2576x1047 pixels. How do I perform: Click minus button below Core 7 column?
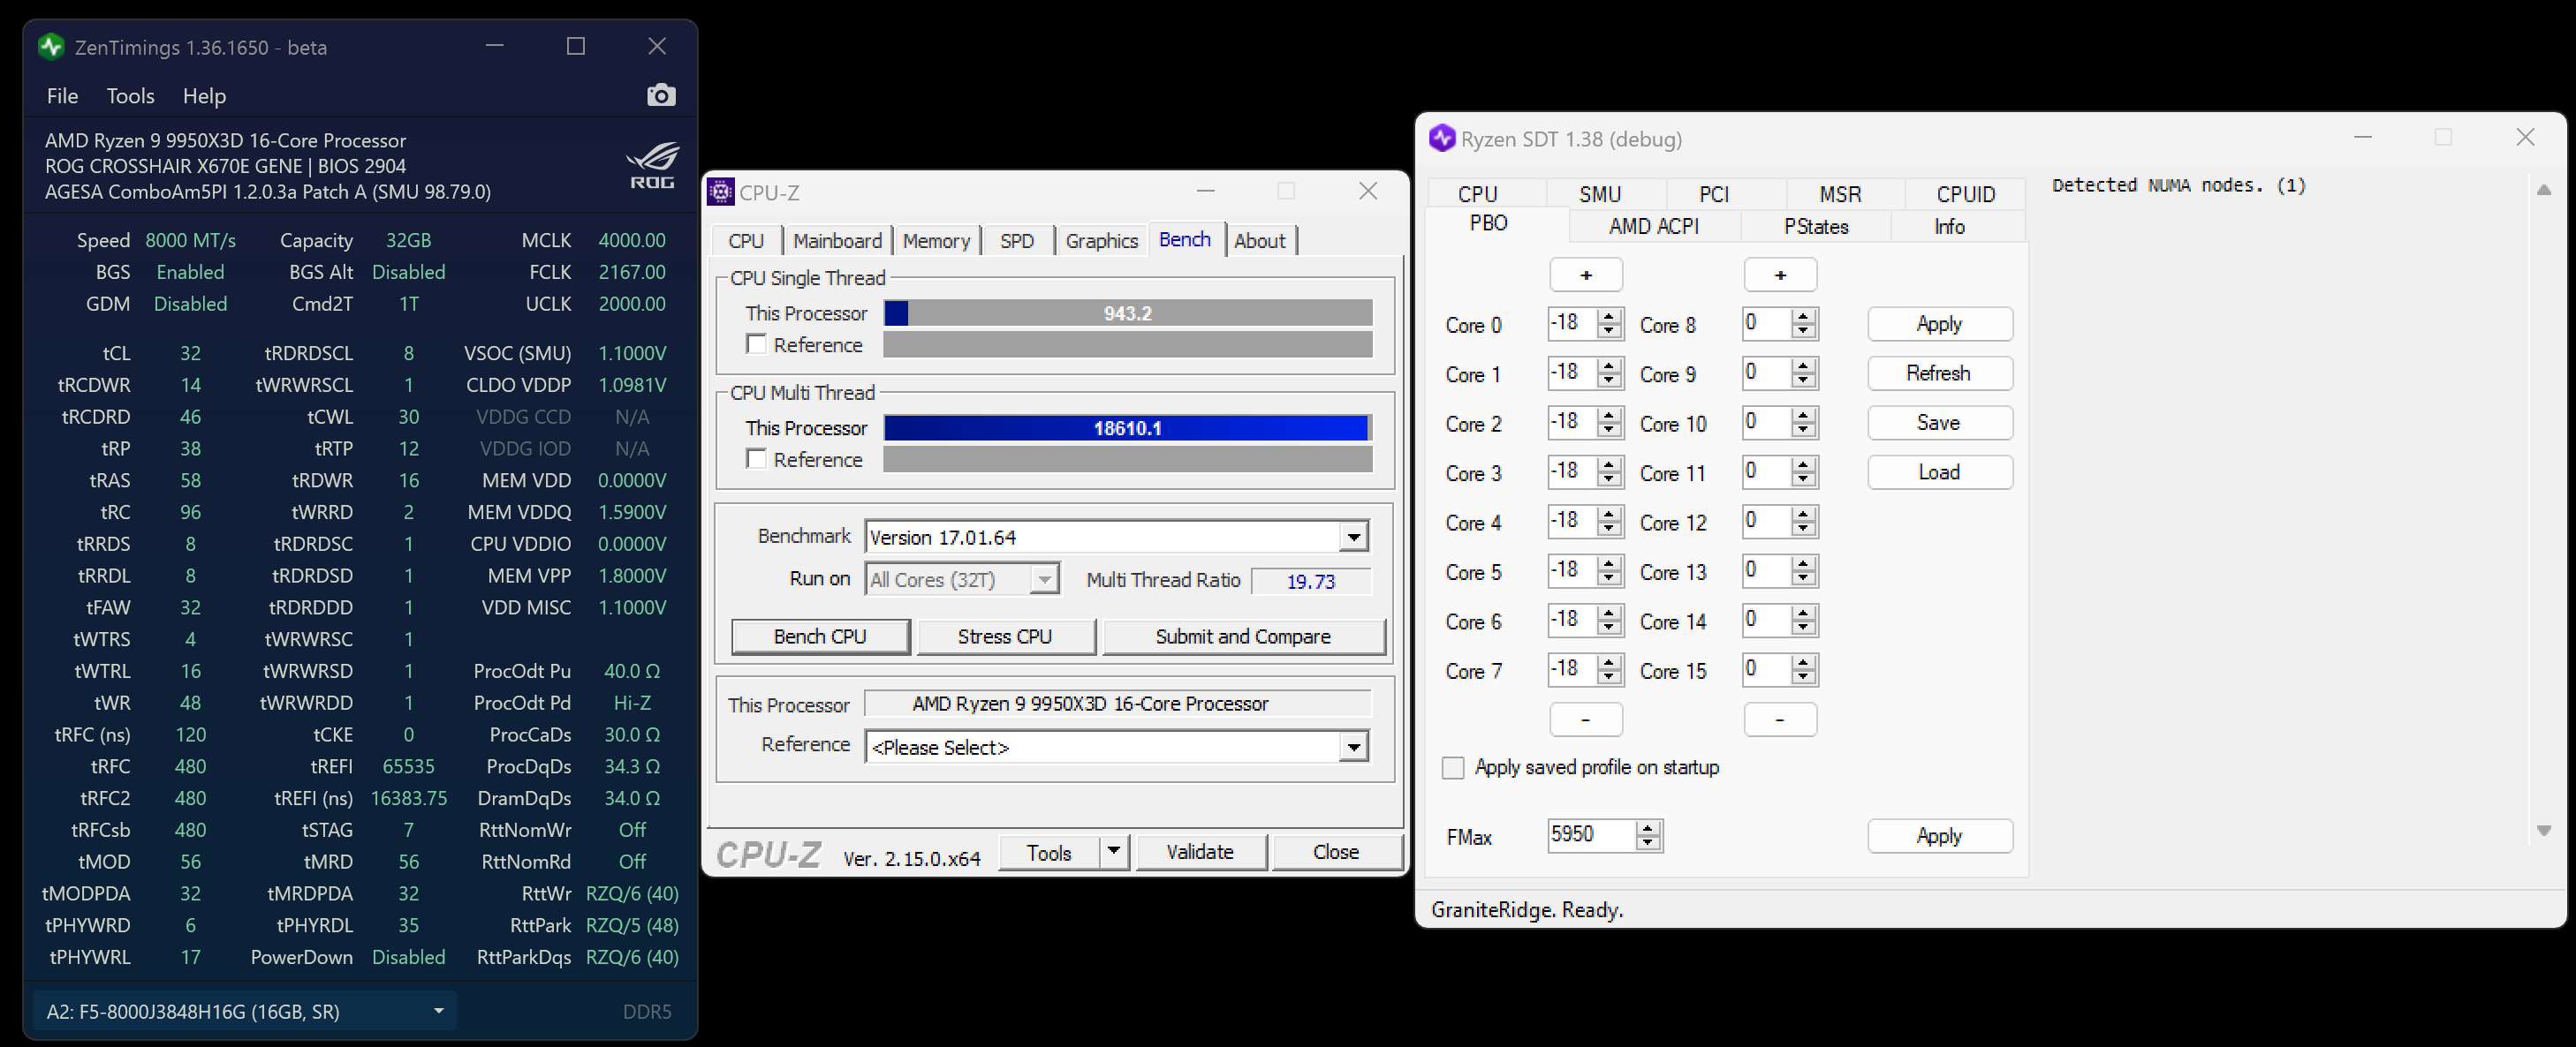pyautogui.click(x=1586, y=719)
